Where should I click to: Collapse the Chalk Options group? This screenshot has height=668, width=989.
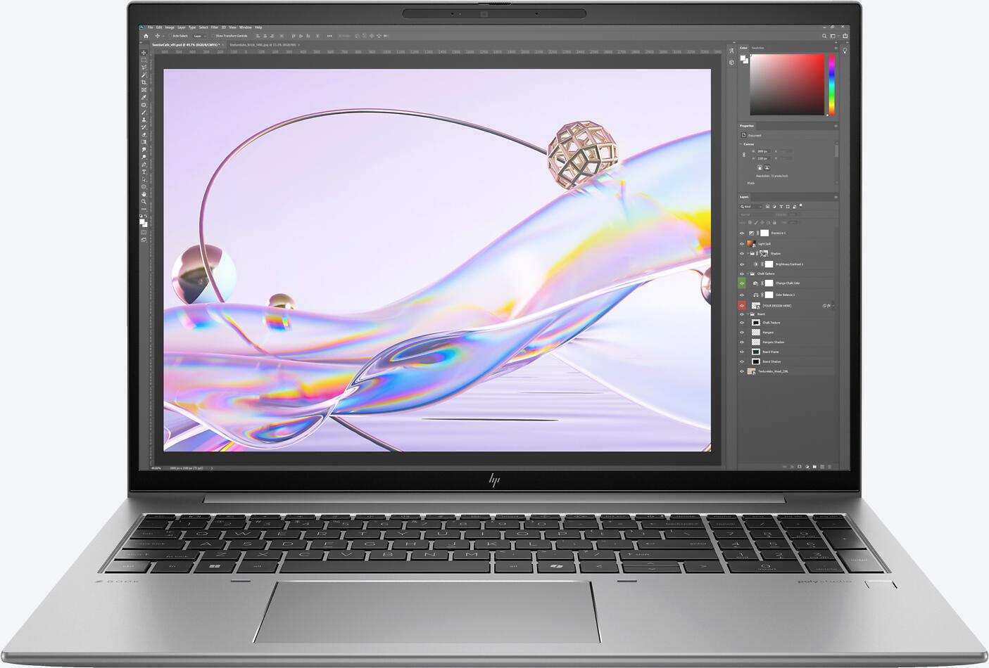[x=748, y=274]
